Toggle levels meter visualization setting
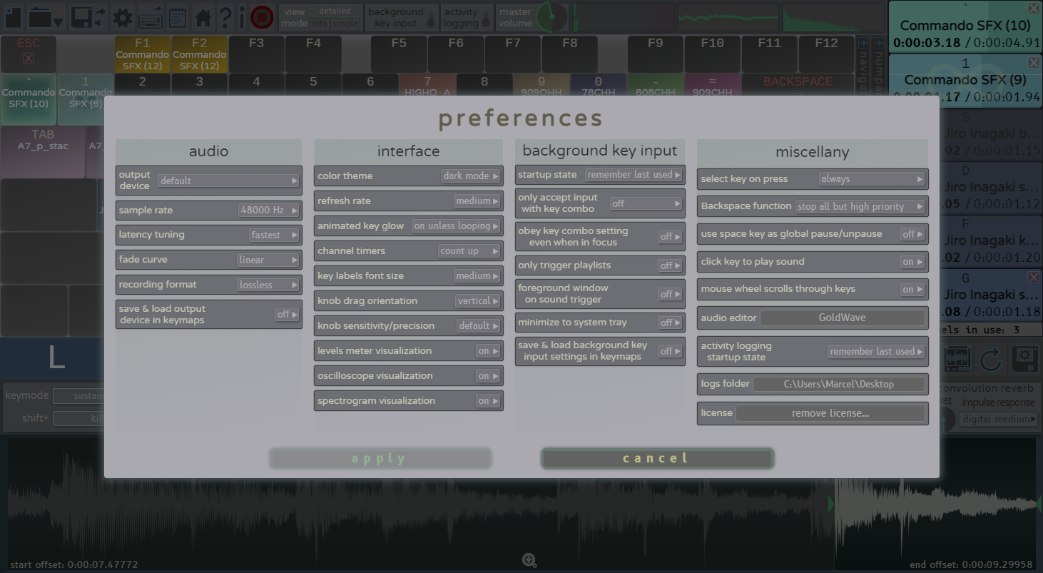 coord(488,351)
